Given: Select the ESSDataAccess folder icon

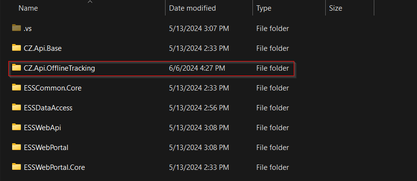Looking at the screenshot, I should click(x=17, y=107).
